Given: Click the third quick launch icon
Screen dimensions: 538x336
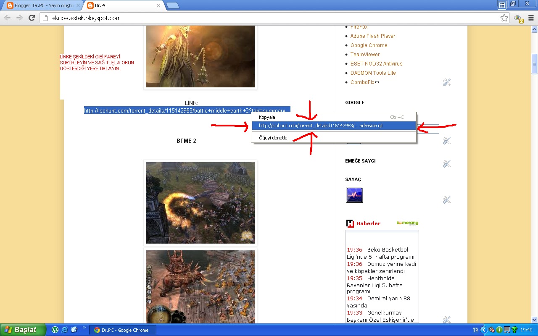Looking at the screenshot, I should click(74, 330).
